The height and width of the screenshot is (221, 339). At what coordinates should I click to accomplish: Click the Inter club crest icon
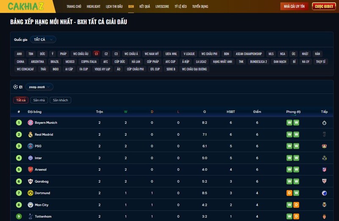(x=31, y=158)
